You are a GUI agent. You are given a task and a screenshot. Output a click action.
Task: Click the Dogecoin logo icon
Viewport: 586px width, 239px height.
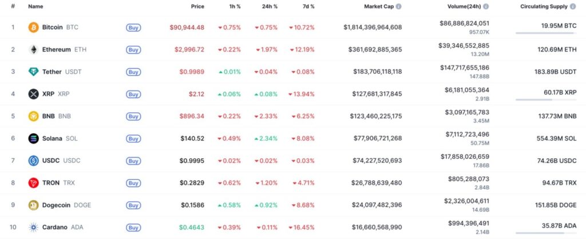click(34, 205)
